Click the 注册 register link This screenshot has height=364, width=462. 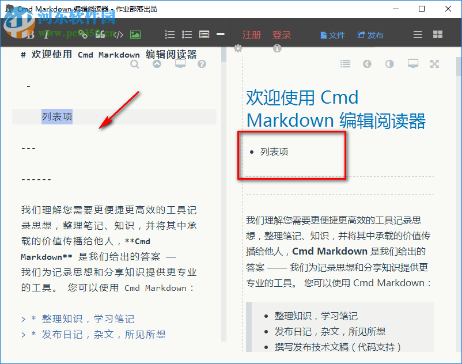251,35
